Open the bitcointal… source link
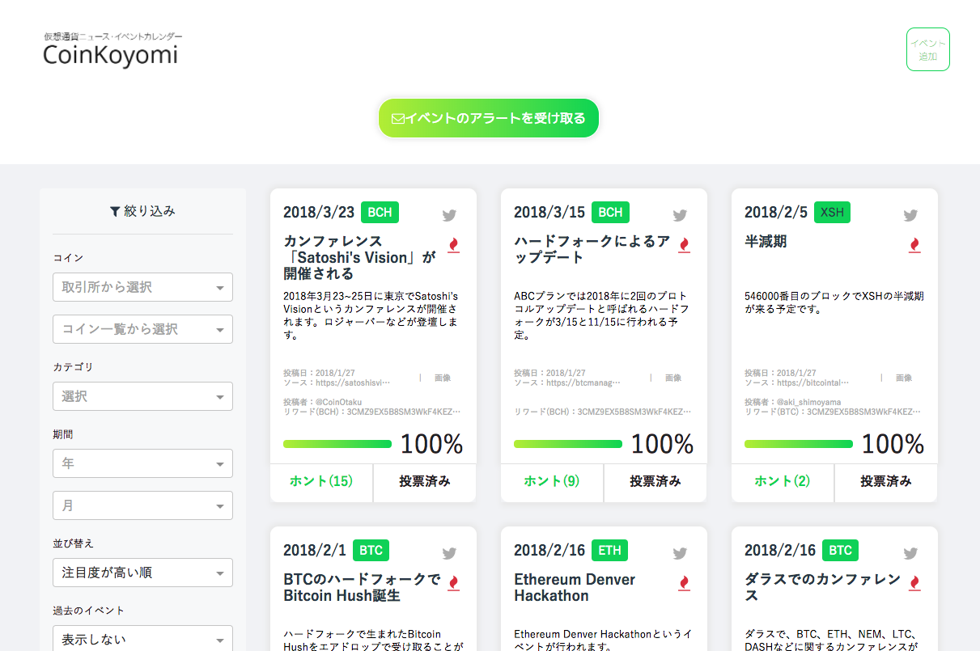Screen dimensions: 980x651 (x=814, y=383)
